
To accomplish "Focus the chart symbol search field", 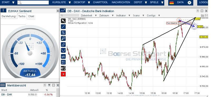I will pyautogui.click(x=70, y=15).
